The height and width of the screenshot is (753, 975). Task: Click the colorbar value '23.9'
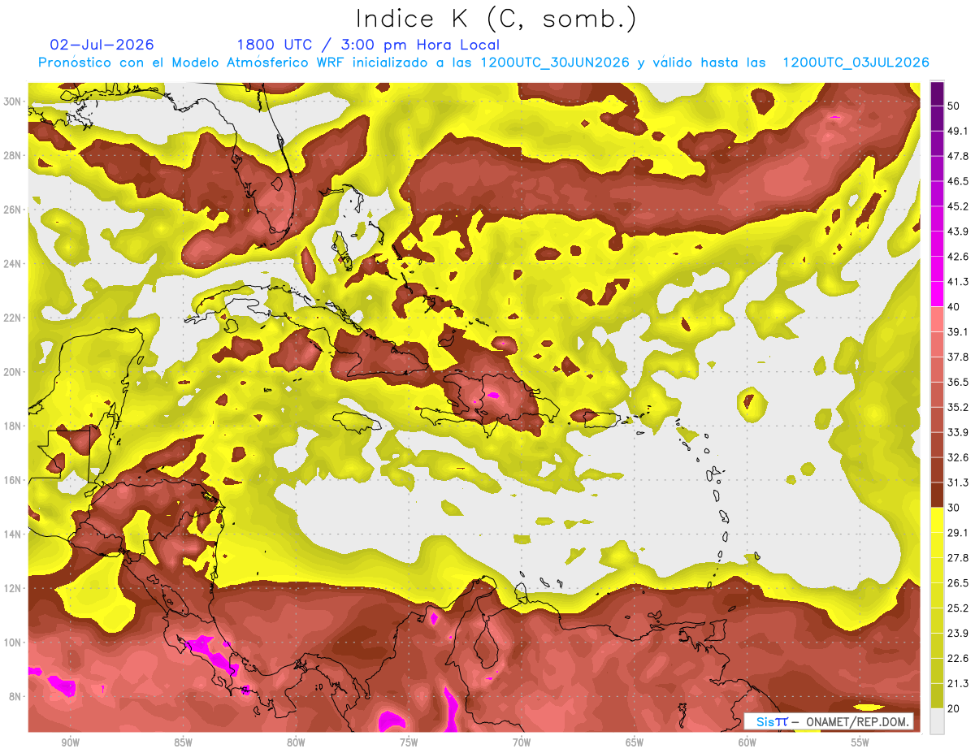(958, 634)
